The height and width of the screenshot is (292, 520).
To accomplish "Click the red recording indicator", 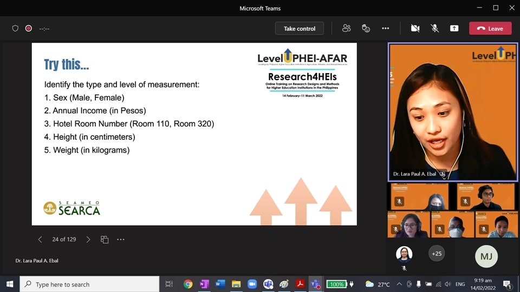I will [29, 28].
